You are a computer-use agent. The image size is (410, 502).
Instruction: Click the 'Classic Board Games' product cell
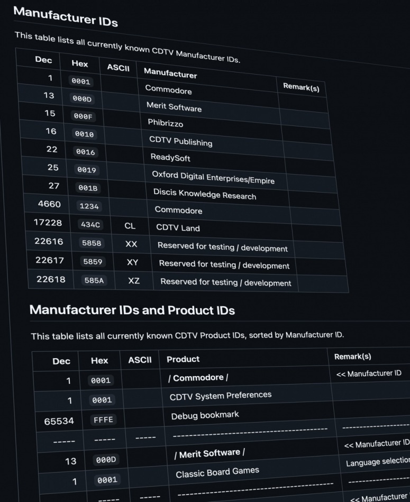point(217,472)
